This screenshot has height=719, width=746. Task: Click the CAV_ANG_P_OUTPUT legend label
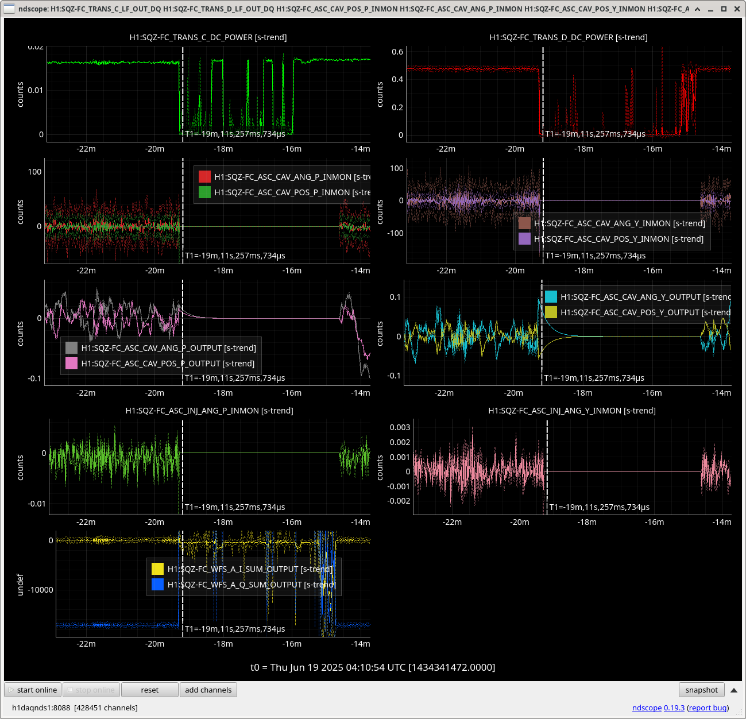pos(169,348)
